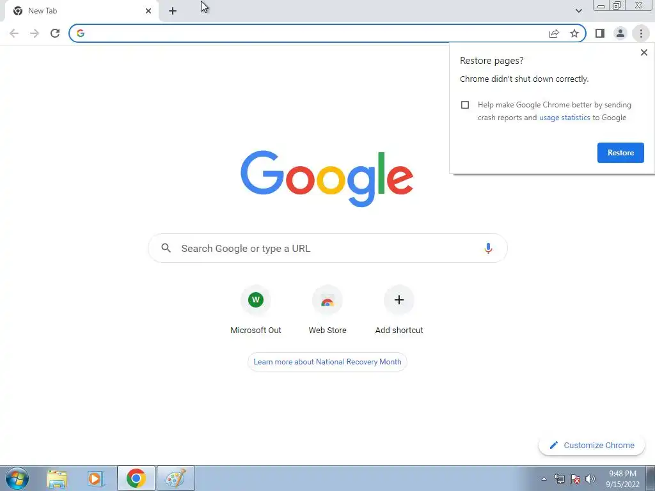Start voice search with microphone icon

(x=488, y=249)
